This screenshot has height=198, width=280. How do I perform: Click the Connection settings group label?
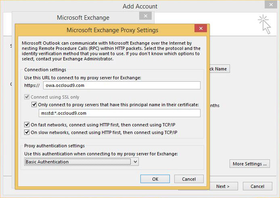tap(45, 70)
